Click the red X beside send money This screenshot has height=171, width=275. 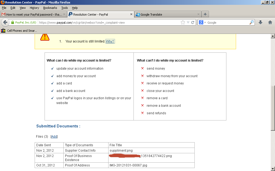click(142, 68)
